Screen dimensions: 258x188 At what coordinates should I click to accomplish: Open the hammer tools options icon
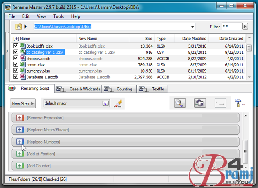coord(238,103)
